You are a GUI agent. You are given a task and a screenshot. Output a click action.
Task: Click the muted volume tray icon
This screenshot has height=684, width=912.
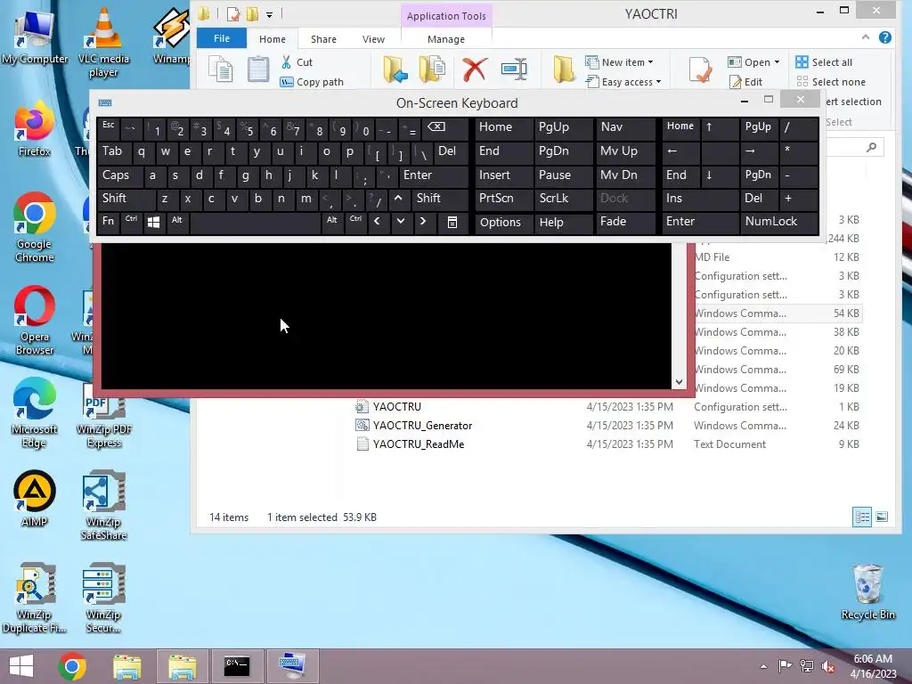pyautogui.click(x=827, y=666)
